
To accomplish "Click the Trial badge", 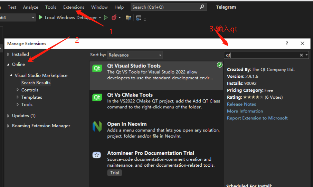I will 115,173.
